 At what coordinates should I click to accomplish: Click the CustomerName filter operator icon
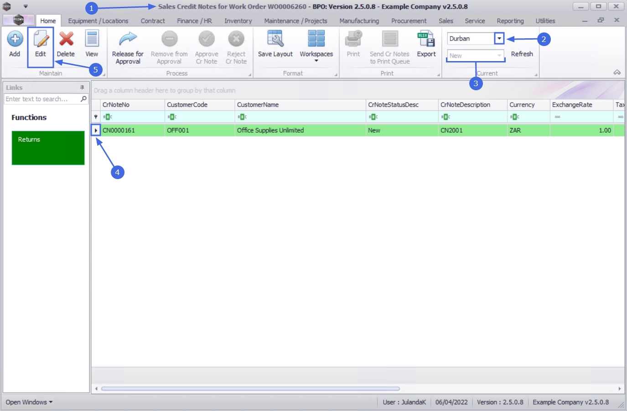coord(242,117)
